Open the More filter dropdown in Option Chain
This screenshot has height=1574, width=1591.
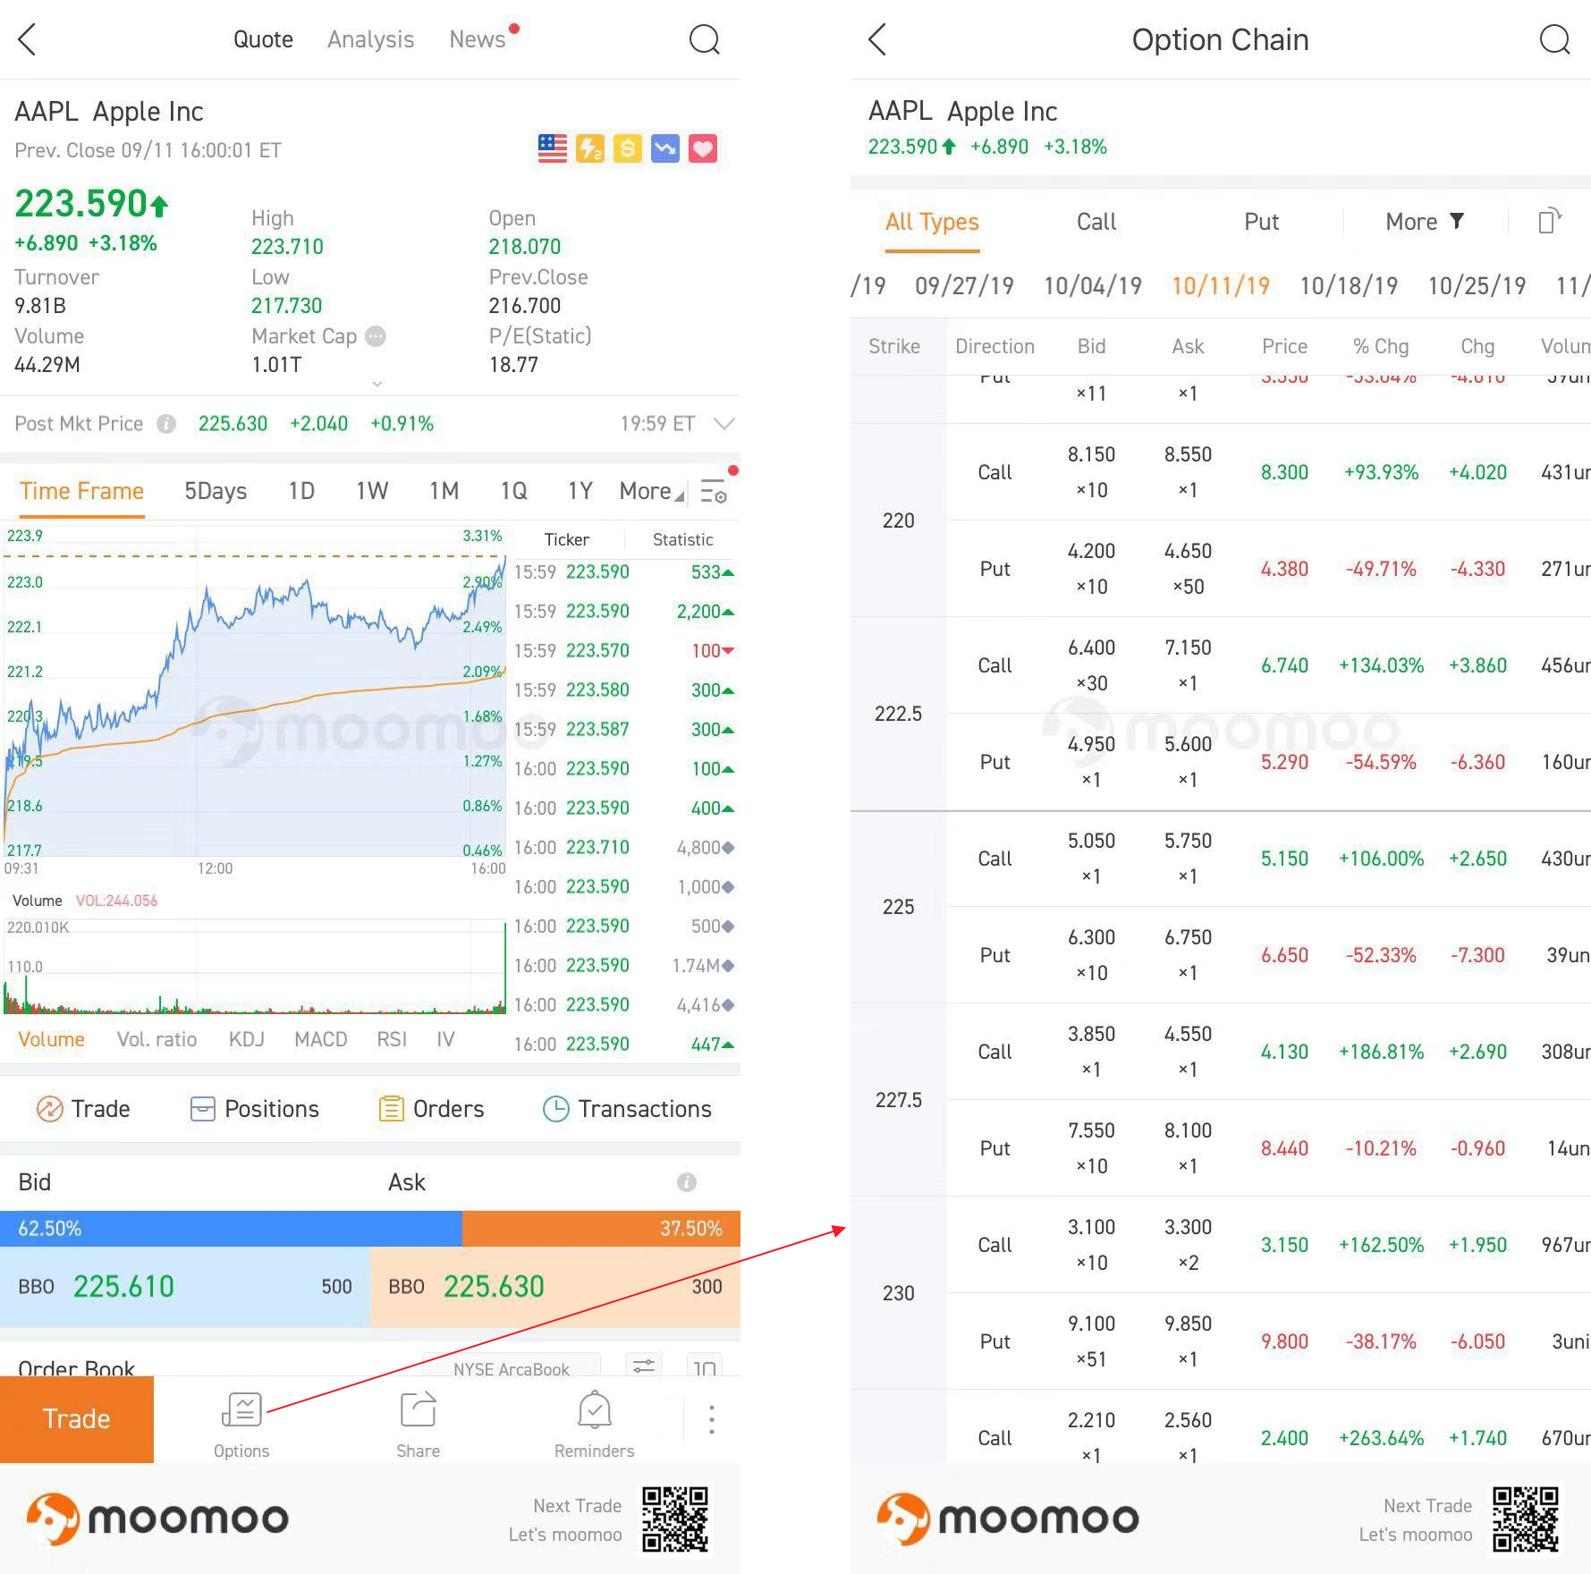coord(1424,222)
